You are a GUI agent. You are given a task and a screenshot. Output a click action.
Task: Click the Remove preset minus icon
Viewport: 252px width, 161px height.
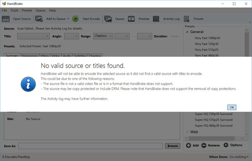(x=204, y=146)
